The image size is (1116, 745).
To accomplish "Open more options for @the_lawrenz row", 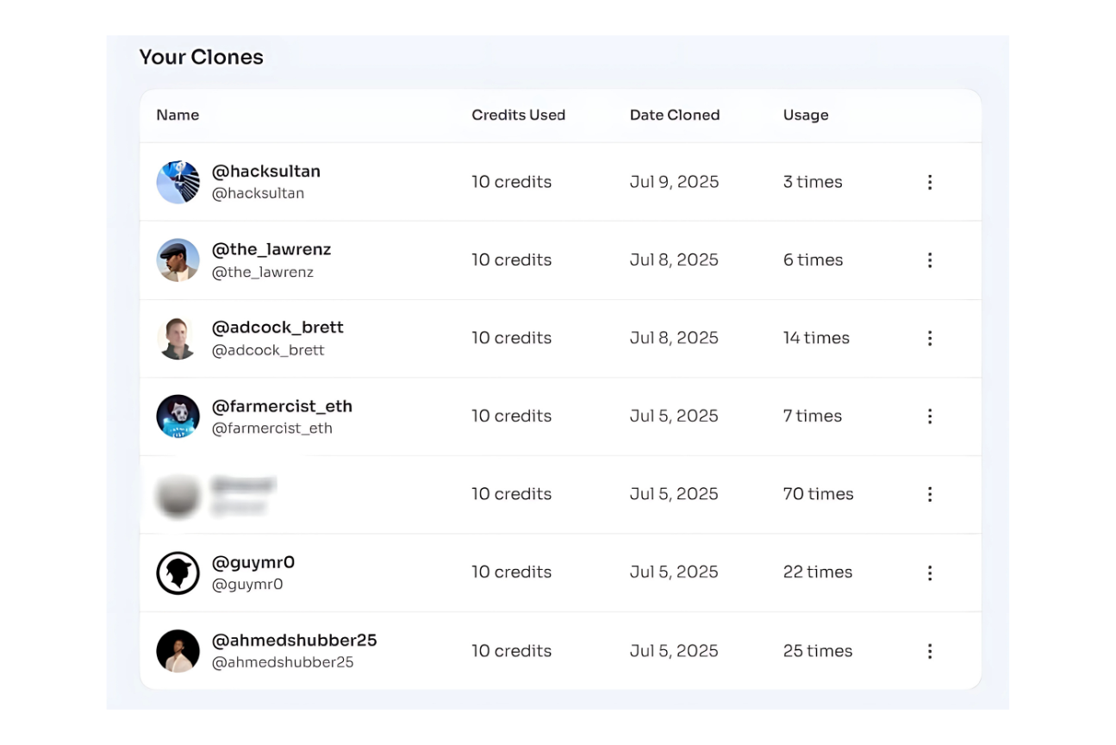I will (x=929, y=260).
